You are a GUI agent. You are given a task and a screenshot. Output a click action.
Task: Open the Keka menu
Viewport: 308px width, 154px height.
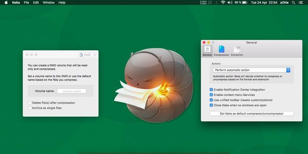[x=16, y=3]
